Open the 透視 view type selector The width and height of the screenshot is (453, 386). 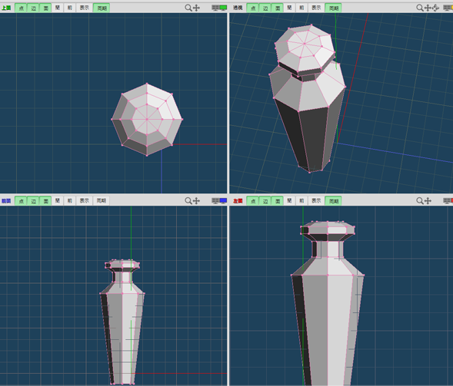point(238,8)
